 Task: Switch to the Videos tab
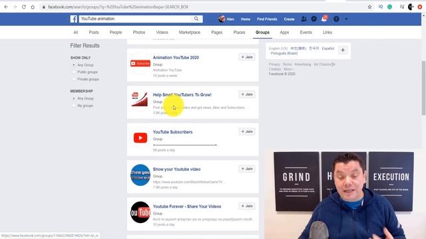[162, 33]
